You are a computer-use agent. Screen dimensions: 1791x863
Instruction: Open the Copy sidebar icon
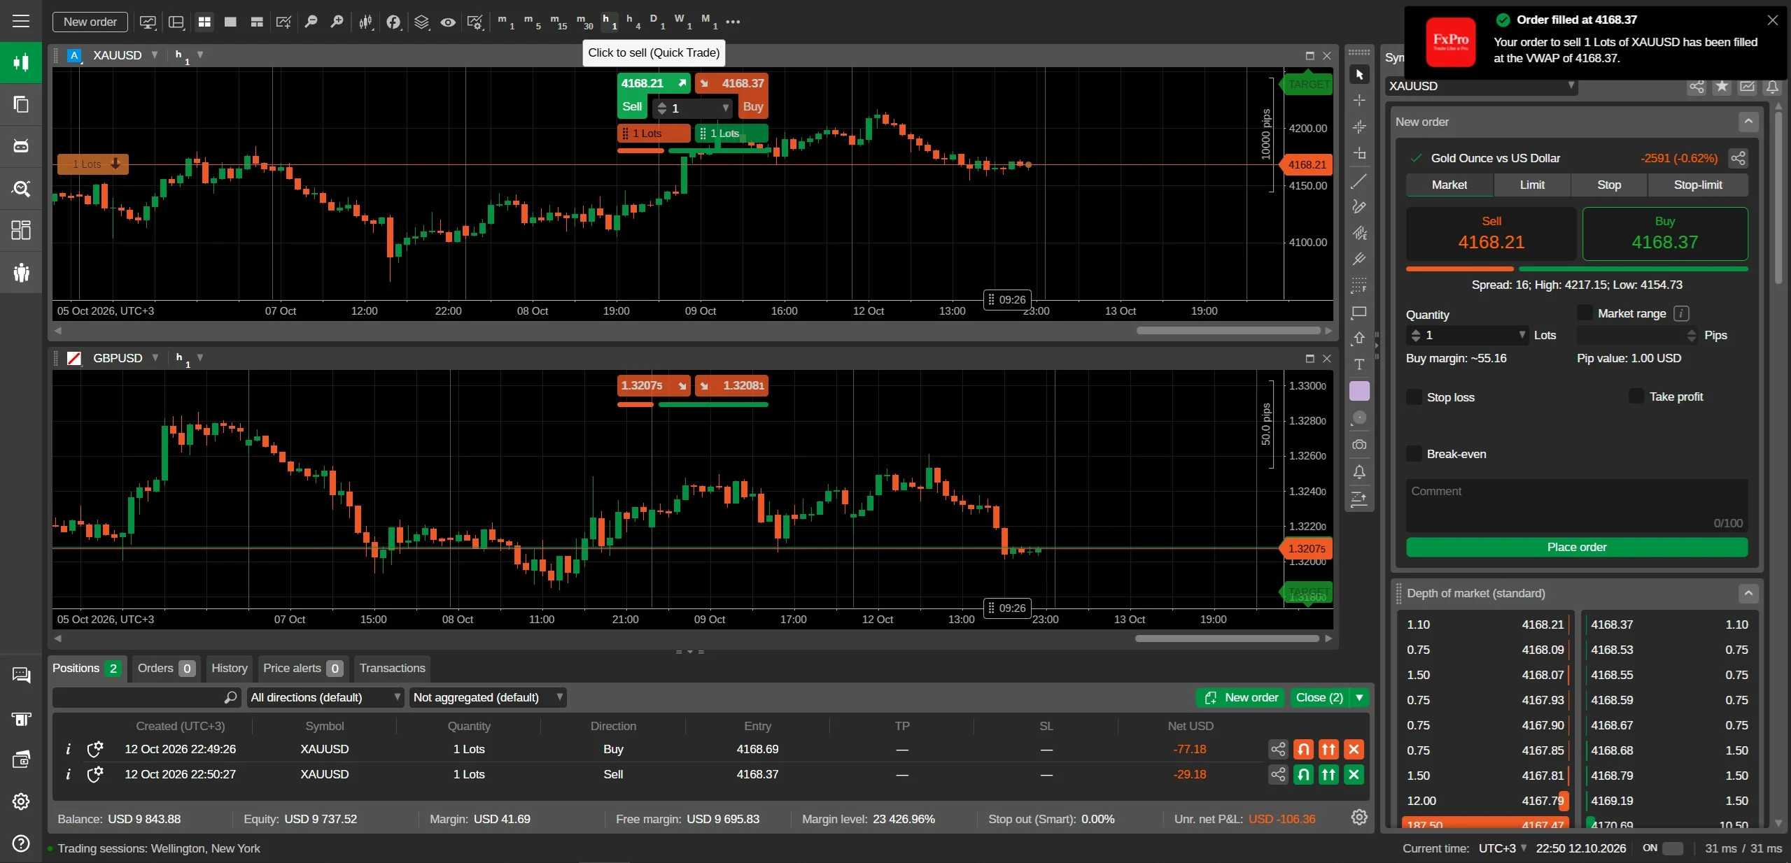pos(21,104)
